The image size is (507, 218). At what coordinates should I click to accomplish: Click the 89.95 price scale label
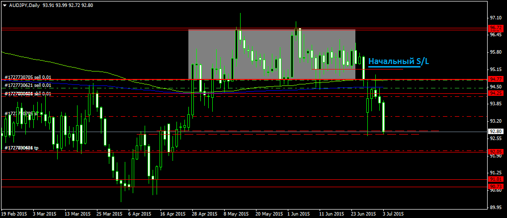pyautogui.click(x=496, y=208)
